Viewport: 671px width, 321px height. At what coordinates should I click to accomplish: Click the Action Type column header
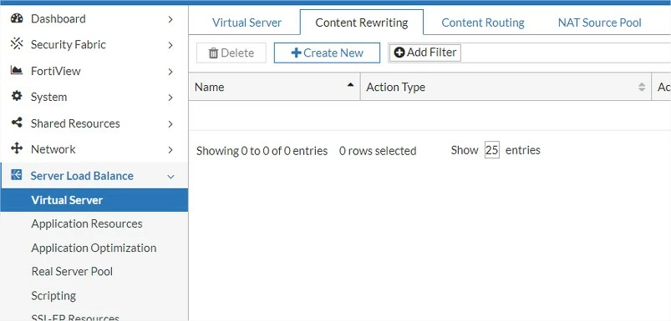pyautogui.click(x=506, y=87)
